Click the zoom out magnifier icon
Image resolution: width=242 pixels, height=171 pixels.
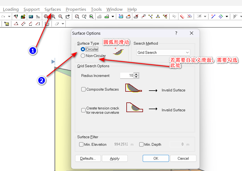tap(60, 16)
